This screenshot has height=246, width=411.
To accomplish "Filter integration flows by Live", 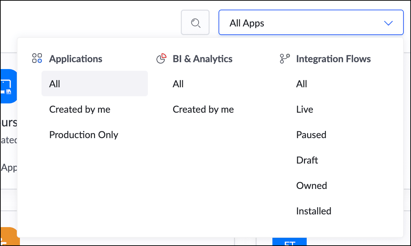I will pyautogui.click(x=305, y=109).
